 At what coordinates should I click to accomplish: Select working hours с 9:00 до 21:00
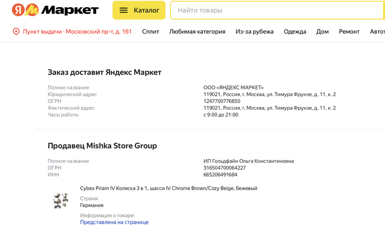coord(221,115)
